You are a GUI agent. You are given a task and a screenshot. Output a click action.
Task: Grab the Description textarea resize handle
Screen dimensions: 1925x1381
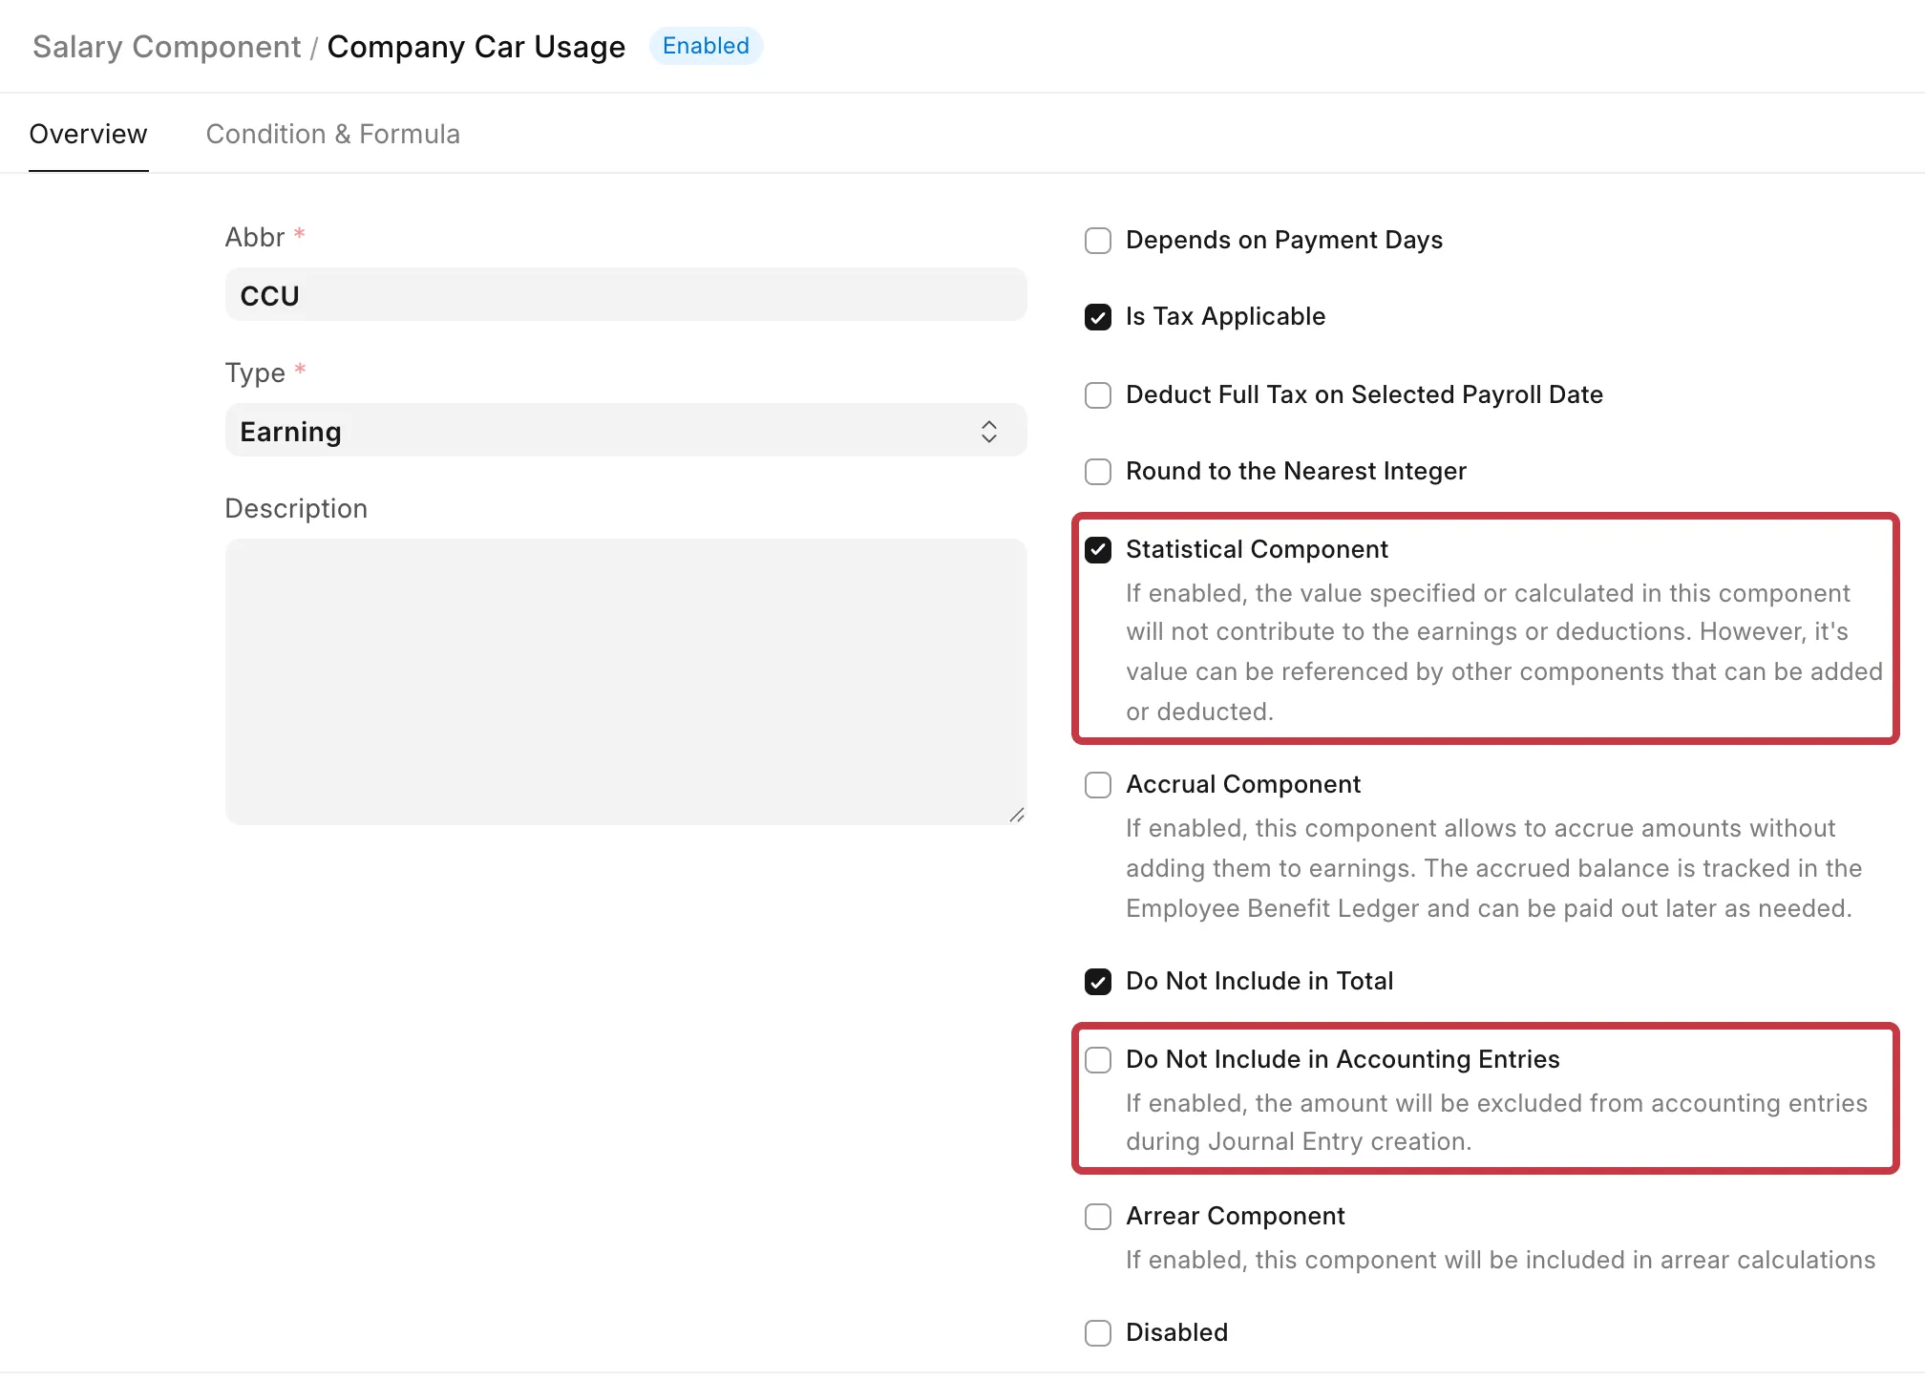[x=1016, y=815]
